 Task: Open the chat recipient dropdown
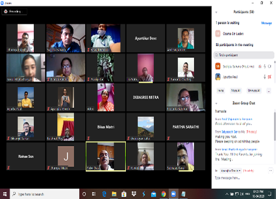230,171
